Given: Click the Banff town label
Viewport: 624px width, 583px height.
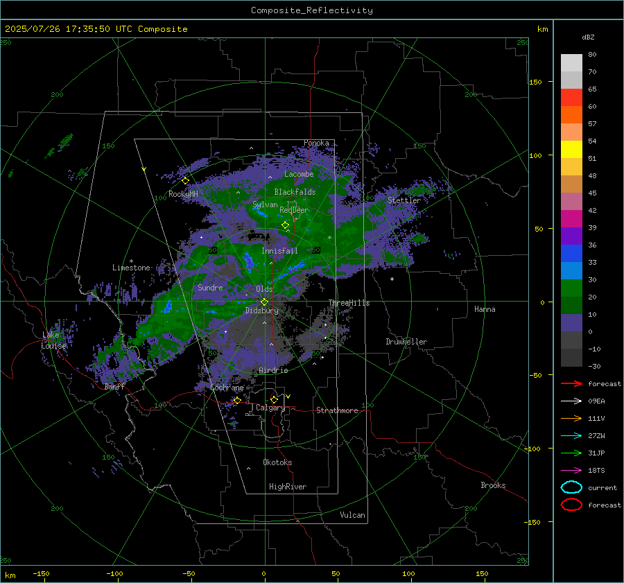Looking at the screenshot, I should pyautogui.click(x=114, y=387).
